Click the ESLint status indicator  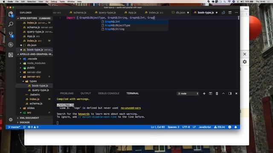pyautogui.click(x=220, y=127)
